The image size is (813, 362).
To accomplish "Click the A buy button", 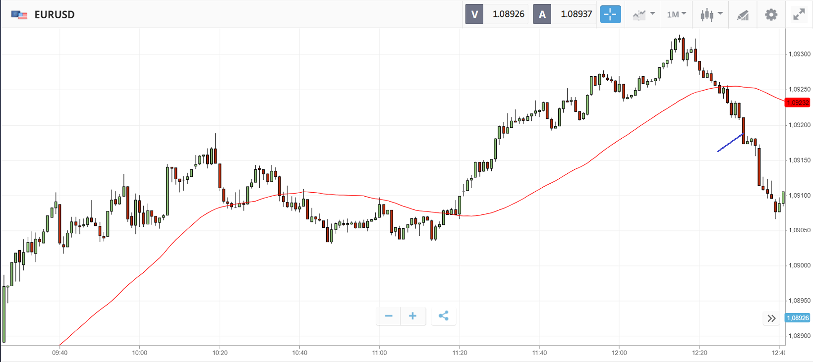I will (x=542, y=14).
